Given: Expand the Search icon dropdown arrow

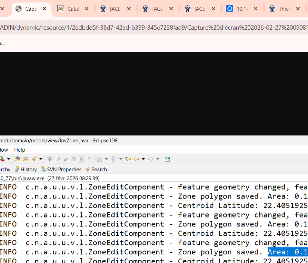Looking at the screenshot, I should click(x=41, y=159).
